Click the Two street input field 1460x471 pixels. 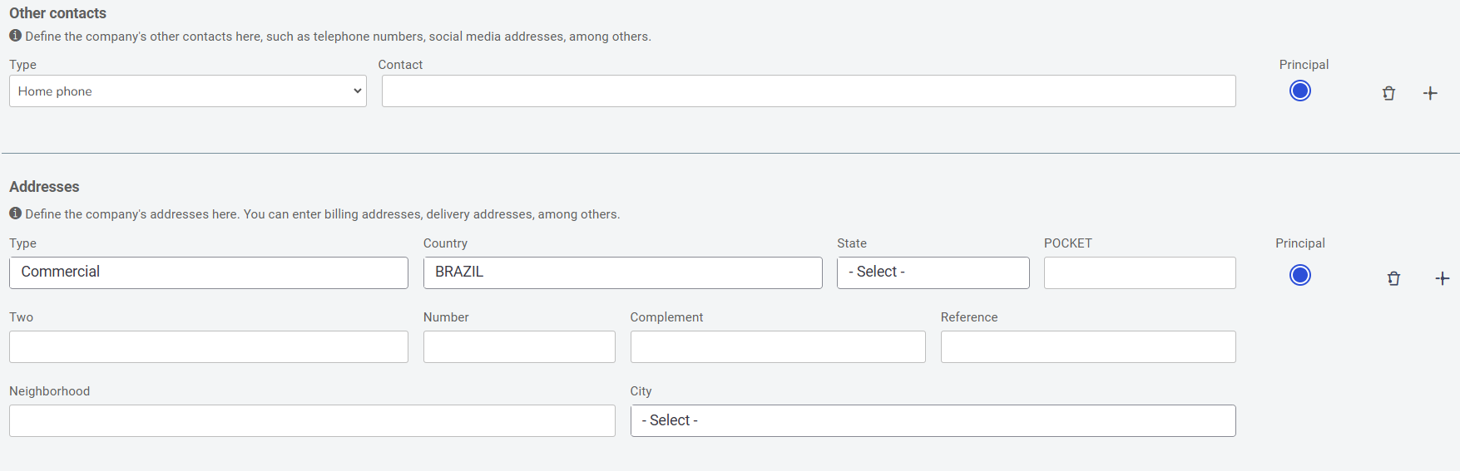(209, 346)
